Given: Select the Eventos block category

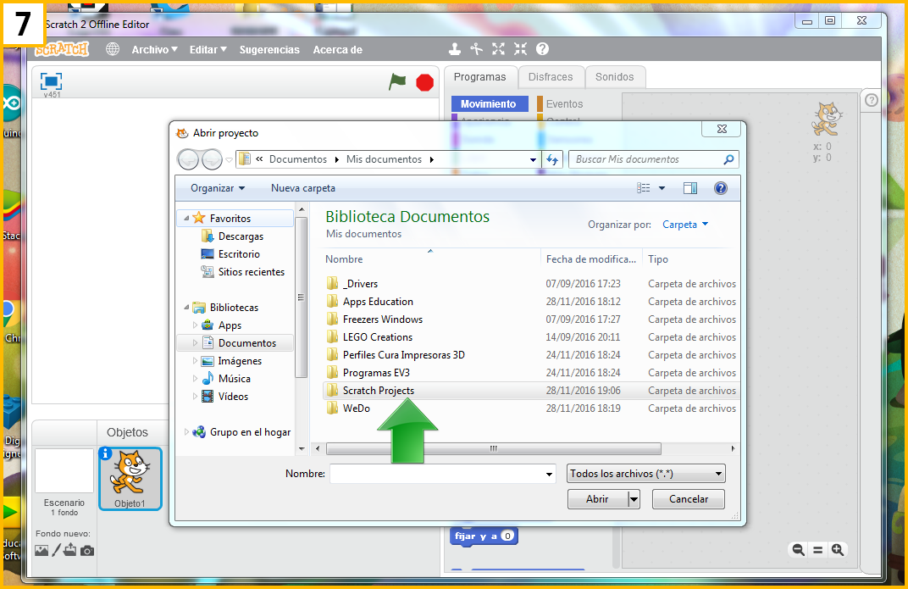Looking at the screenshot, I should coord(565,103).
